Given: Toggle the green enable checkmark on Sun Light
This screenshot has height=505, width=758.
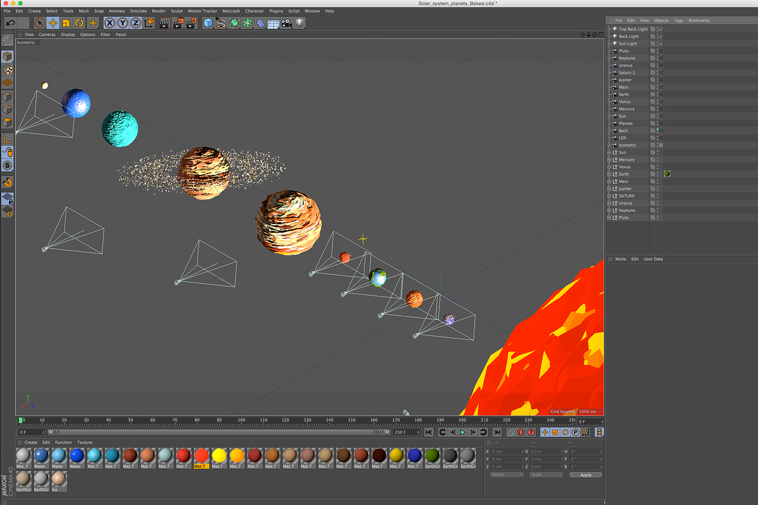Looking at the screenshot, I should coord(661,44).
